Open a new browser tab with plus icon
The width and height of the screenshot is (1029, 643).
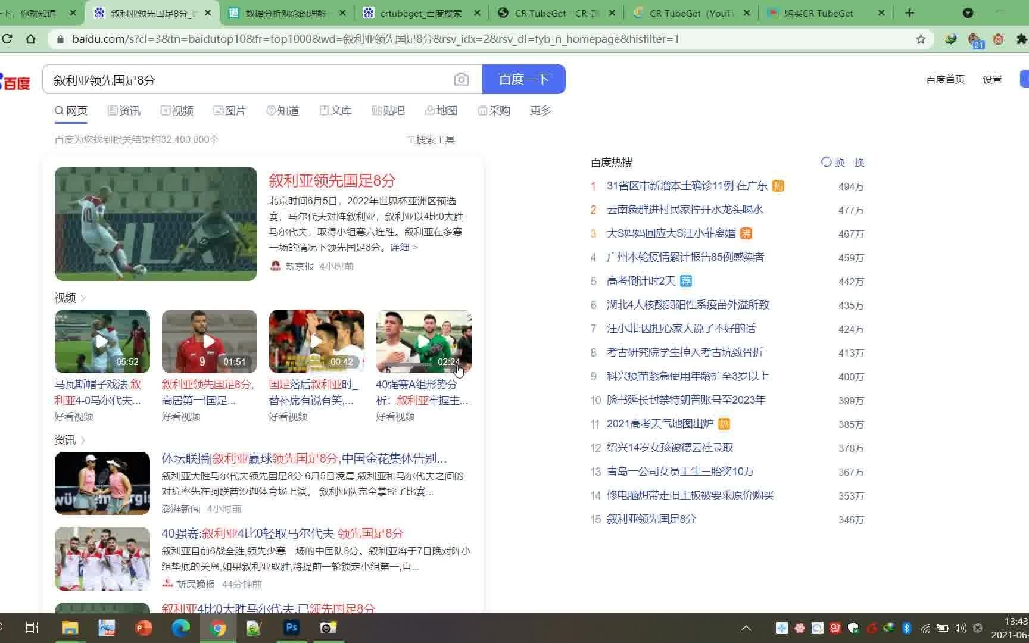click(909, 13)
